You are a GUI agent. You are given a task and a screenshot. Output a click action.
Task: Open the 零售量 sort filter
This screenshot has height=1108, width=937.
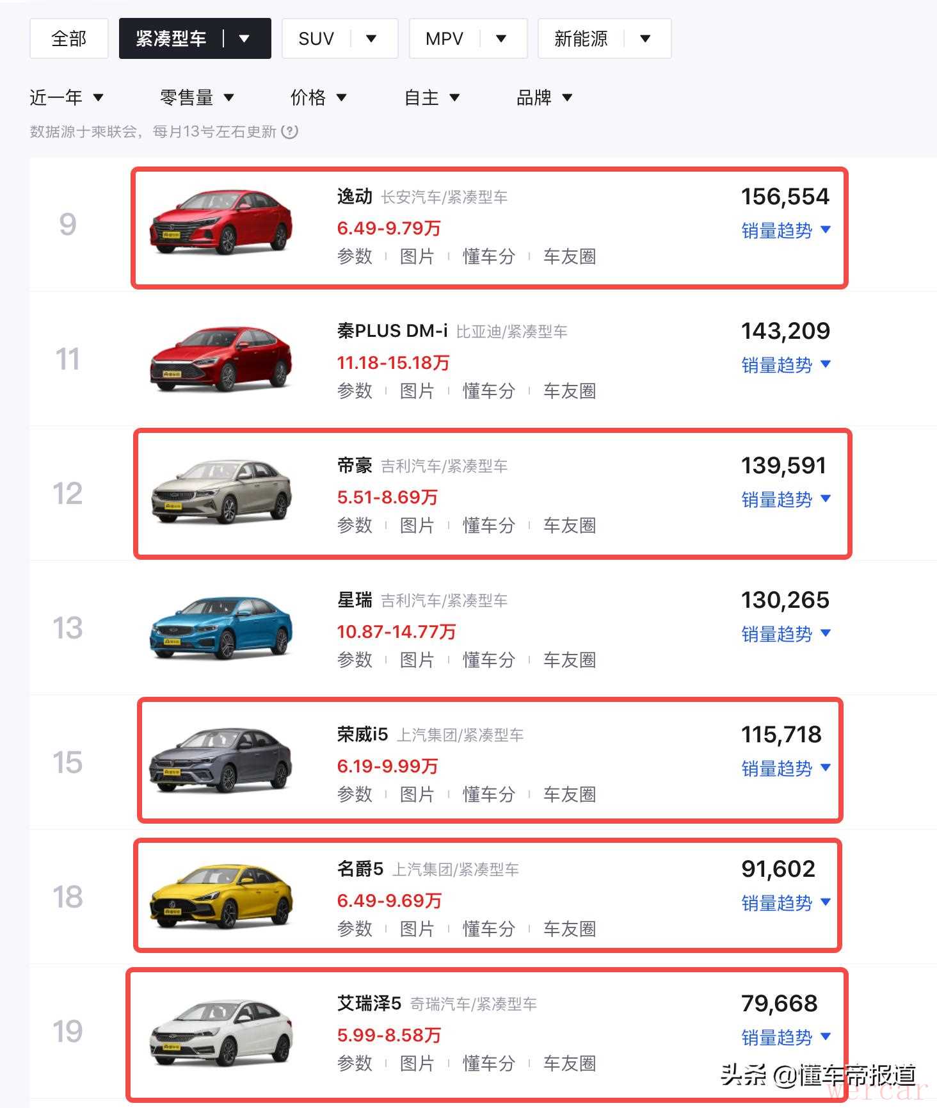point(196,98)
